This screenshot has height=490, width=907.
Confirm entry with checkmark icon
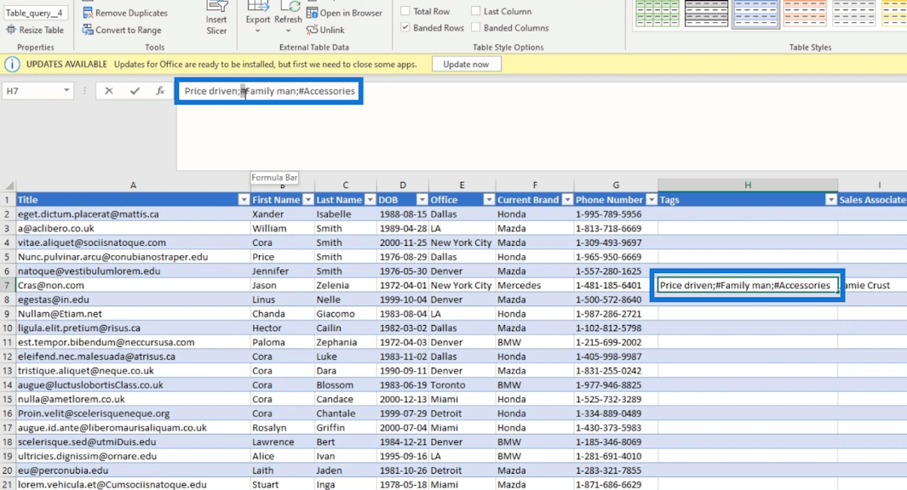[135, 91]
